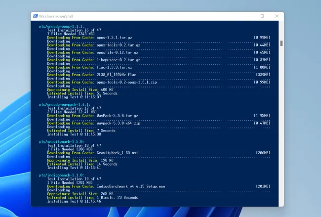Image resolution: width=321 pixels, height=217 pixels.
Task: Minimize the Windows PowerShell window
Action: coord(248,16)
